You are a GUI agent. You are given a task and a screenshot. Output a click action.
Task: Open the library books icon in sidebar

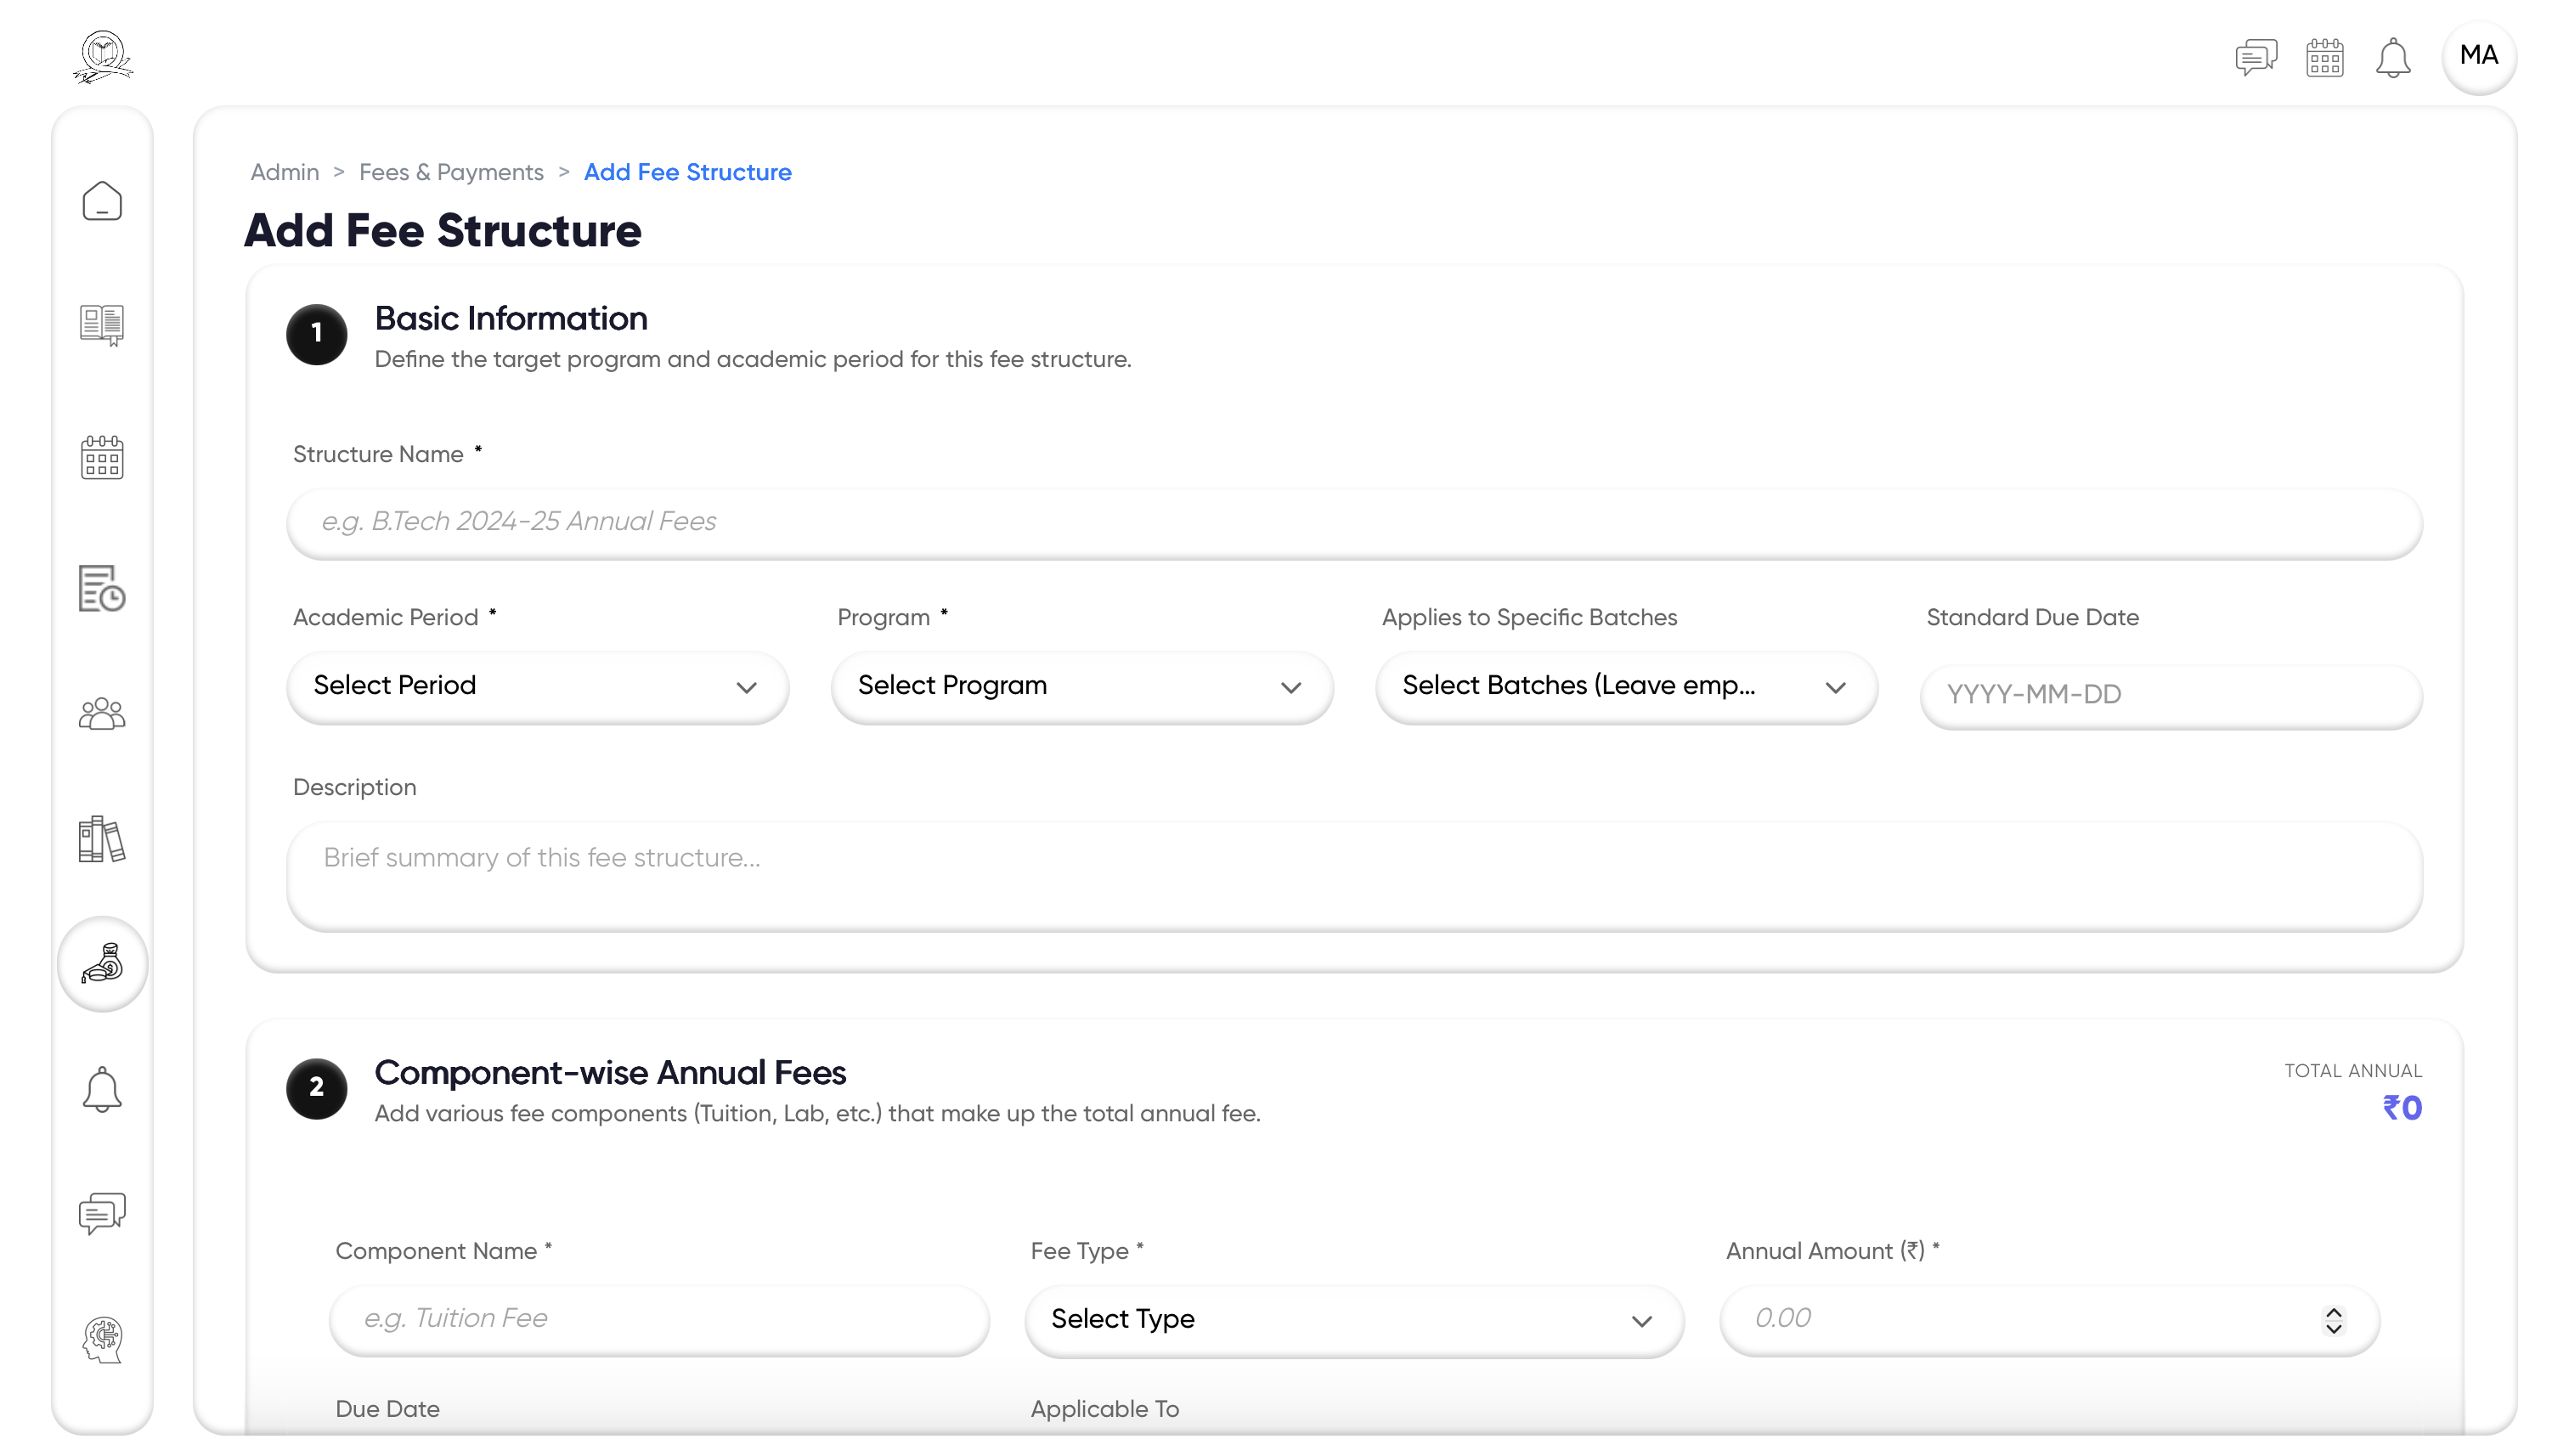click(x=102, y=839)
